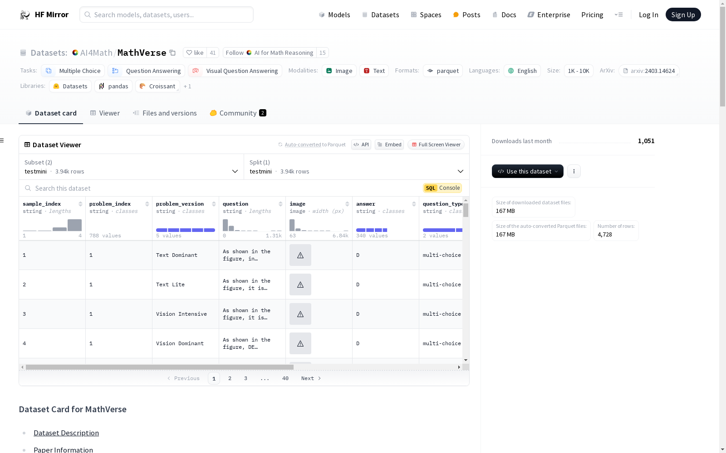Click the HF Mirror logo icon
726x453 pixels.
(25, 15)
